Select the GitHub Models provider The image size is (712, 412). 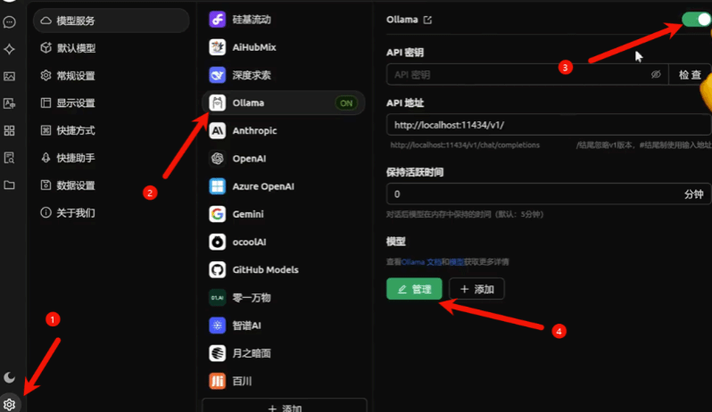point(284,269)
